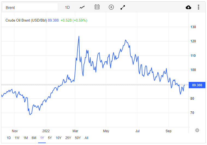Image resolution: width=207 pixels, height=145 pixels.
Task: Click the 89.388 current price tag
Action: (197, 85)
